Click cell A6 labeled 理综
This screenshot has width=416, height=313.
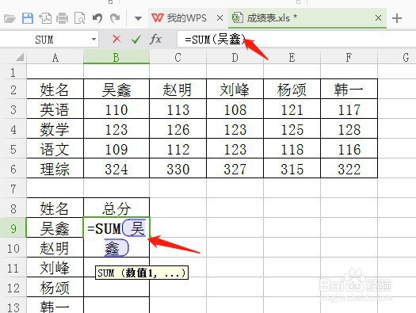(55, 169)
